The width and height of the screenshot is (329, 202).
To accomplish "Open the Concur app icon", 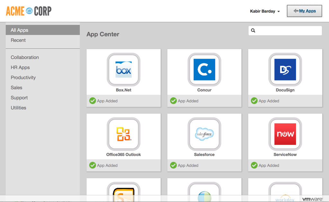I will [x=204, y=70].
